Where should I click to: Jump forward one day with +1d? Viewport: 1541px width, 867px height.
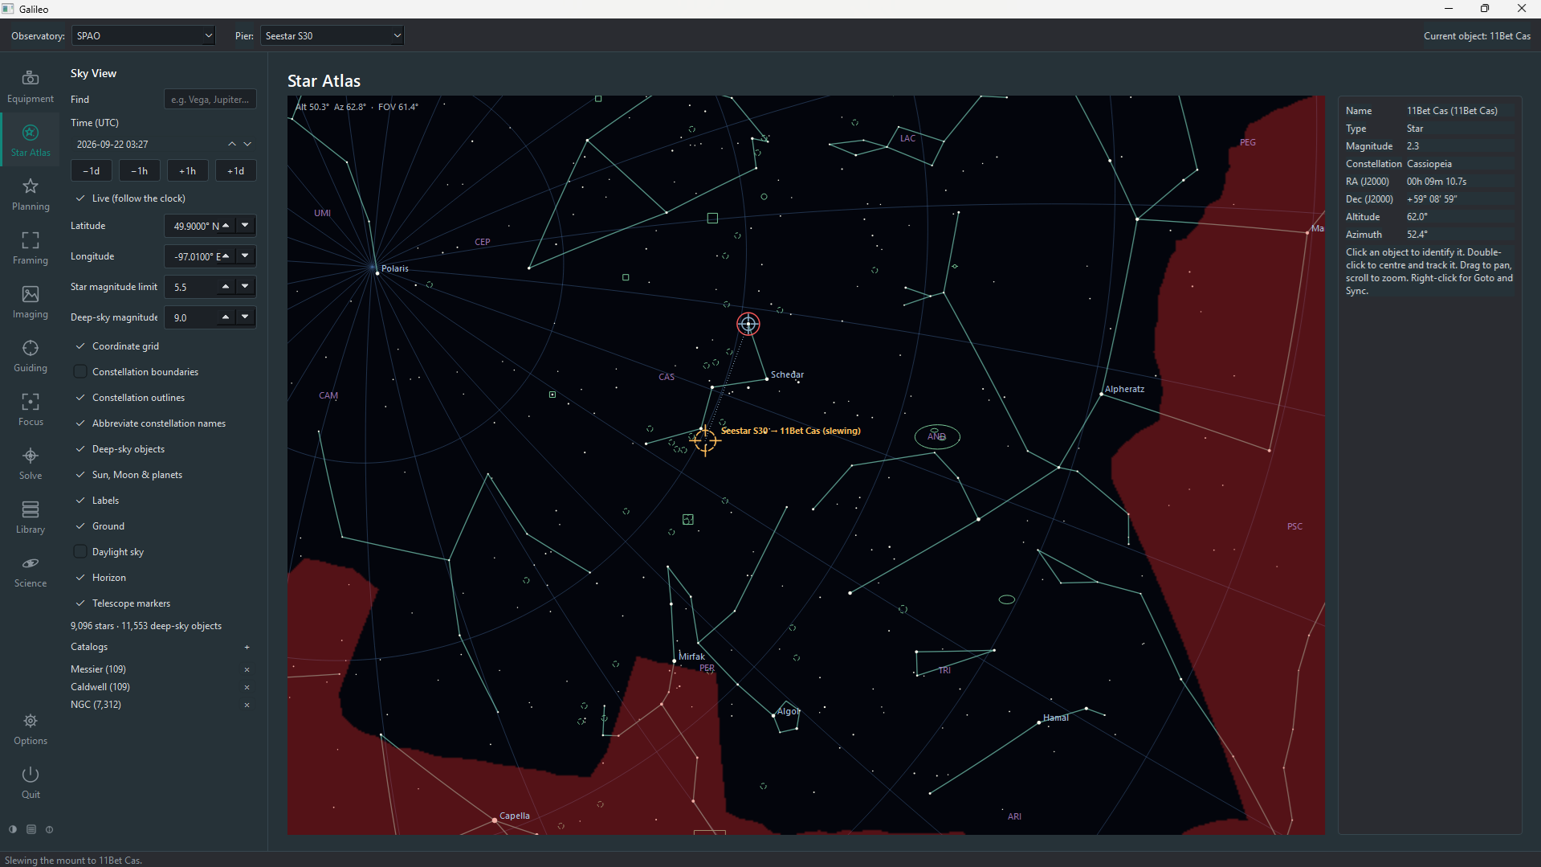click(236, 171)
